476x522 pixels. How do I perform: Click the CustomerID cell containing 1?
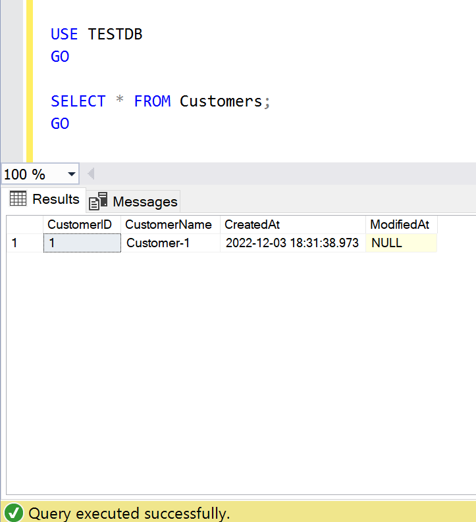(x=82, y=243)
